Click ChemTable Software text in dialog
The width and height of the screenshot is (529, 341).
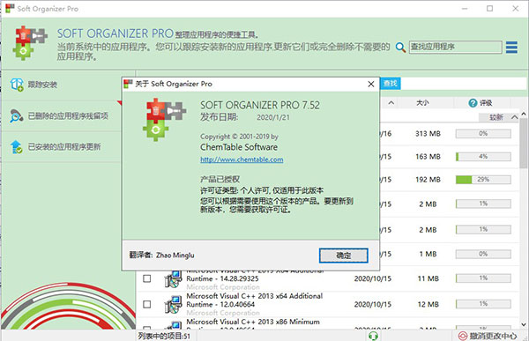[x=239, y=147]
